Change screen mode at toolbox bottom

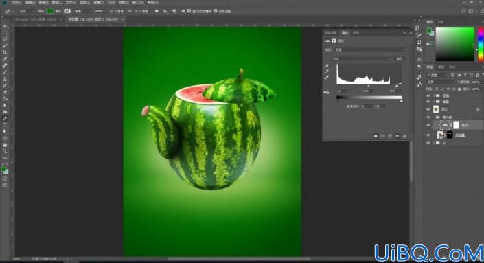point(5,185)
